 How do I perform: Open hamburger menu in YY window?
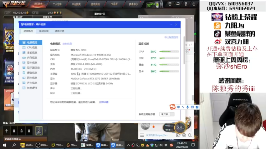(x=142, y=135)
